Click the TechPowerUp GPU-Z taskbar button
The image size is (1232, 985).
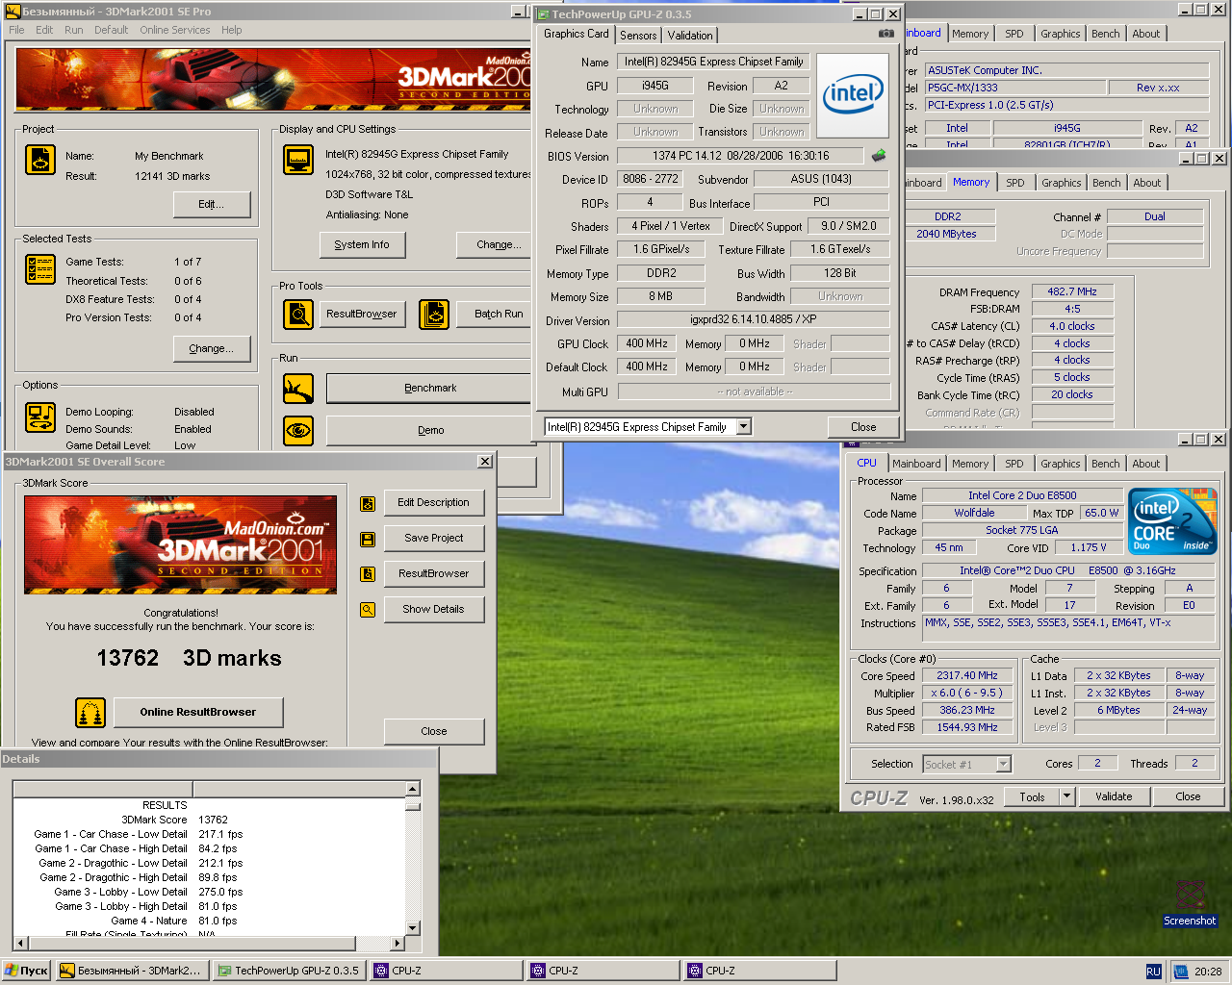coord(289,972)
